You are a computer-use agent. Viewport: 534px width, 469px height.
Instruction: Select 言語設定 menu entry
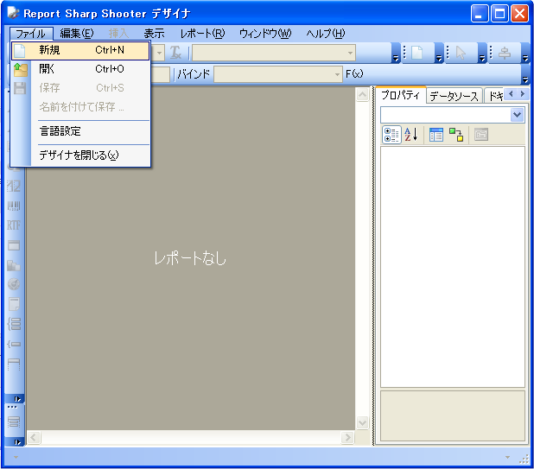click(x=80, y=131)
